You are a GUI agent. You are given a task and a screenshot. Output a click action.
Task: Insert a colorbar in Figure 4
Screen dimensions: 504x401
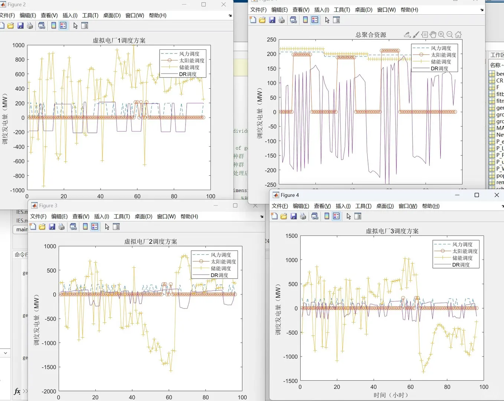pyautogui.click(x=327, y=216)
